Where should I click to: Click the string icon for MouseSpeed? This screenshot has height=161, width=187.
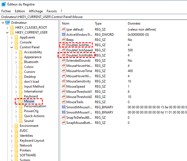[x=63, y=86]
